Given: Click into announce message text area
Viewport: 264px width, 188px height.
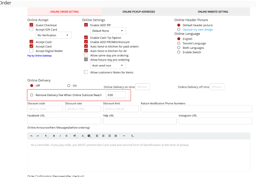Looking at the screenshot, I should point(139,155).
